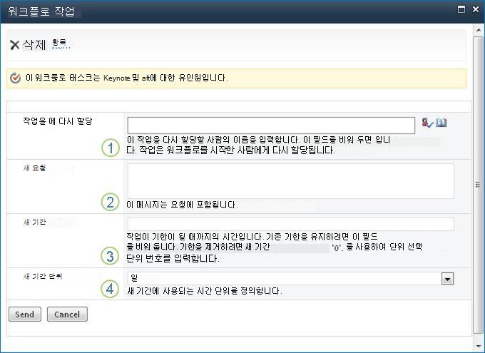This screenshot has height=353, width=485.
Task: Click the Keynote text in the yellow banner
Action: pos(116,78)
